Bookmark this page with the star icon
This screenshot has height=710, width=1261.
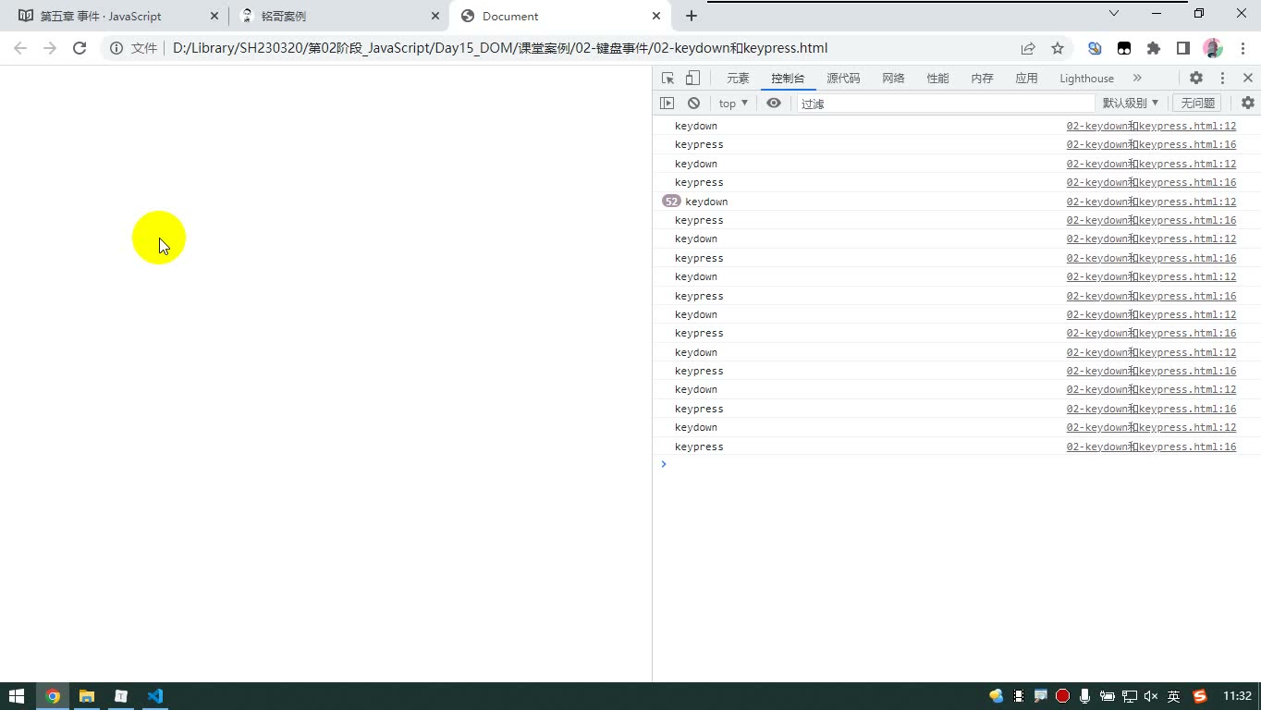pos(1058,48)
